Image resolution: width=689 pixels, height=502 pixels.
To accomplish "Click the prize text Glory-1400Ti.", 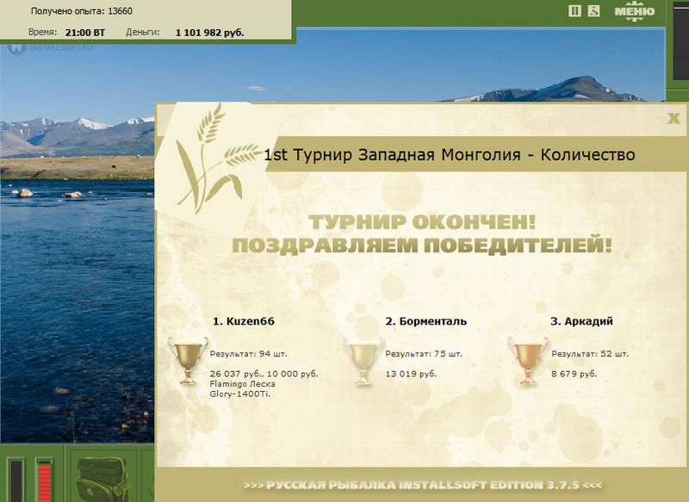I will point(240,394).
